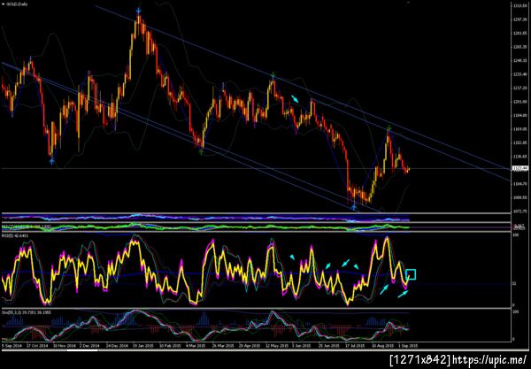
Task: Click the 20 Apr 2015 date label
Action: 250,346
